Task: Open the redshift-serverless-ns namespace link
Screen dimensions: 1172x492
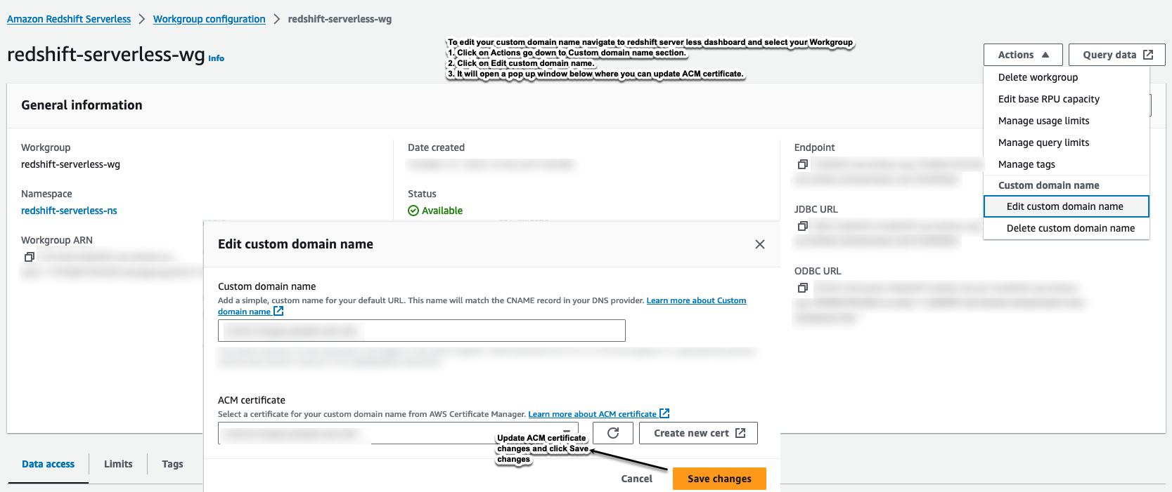Action: (69, 211)
